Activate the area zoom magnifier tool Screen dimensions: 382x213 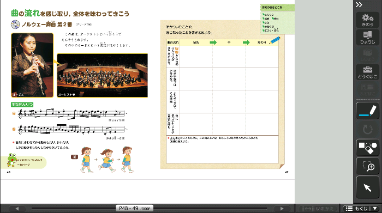tap(367, 166)
